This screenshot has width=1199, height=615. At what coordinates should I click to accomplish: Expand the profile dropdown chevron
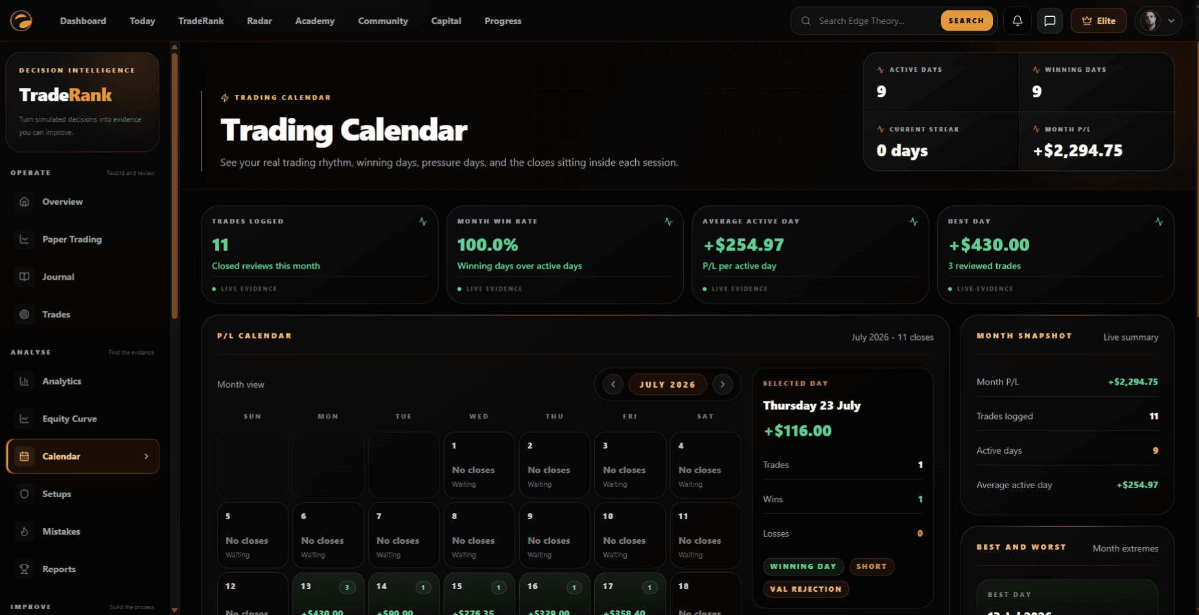pos(1172,21)
